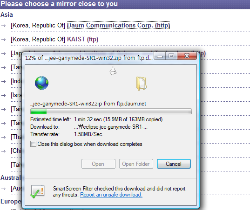Open Report an unsafe download link
The width and height of the screenshot is (250, 210).
[111, 195]
